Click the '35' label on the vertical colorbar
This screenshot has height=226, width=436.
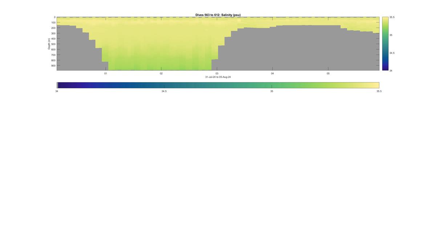point(391,35)
